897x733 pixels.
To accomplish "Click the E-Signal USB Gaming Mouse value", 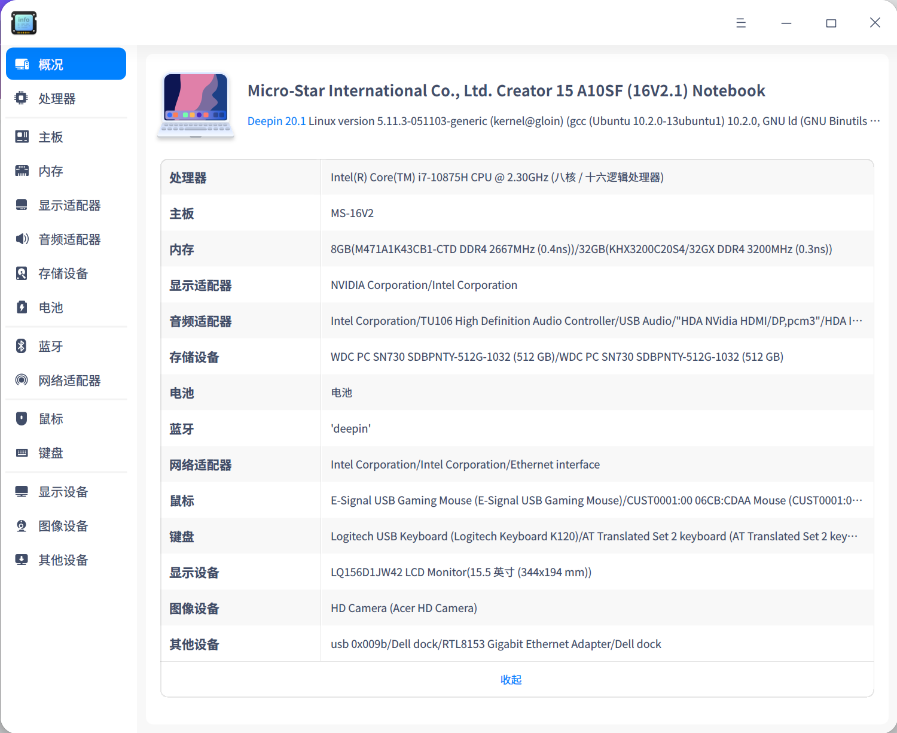I will click(597, 500).
